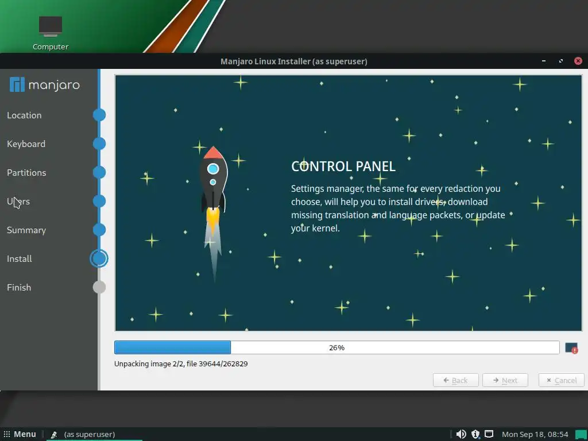Click the 'Unpacking image 2/2' status text
This screenshot has width=588, height=441.
coord(181,363)
